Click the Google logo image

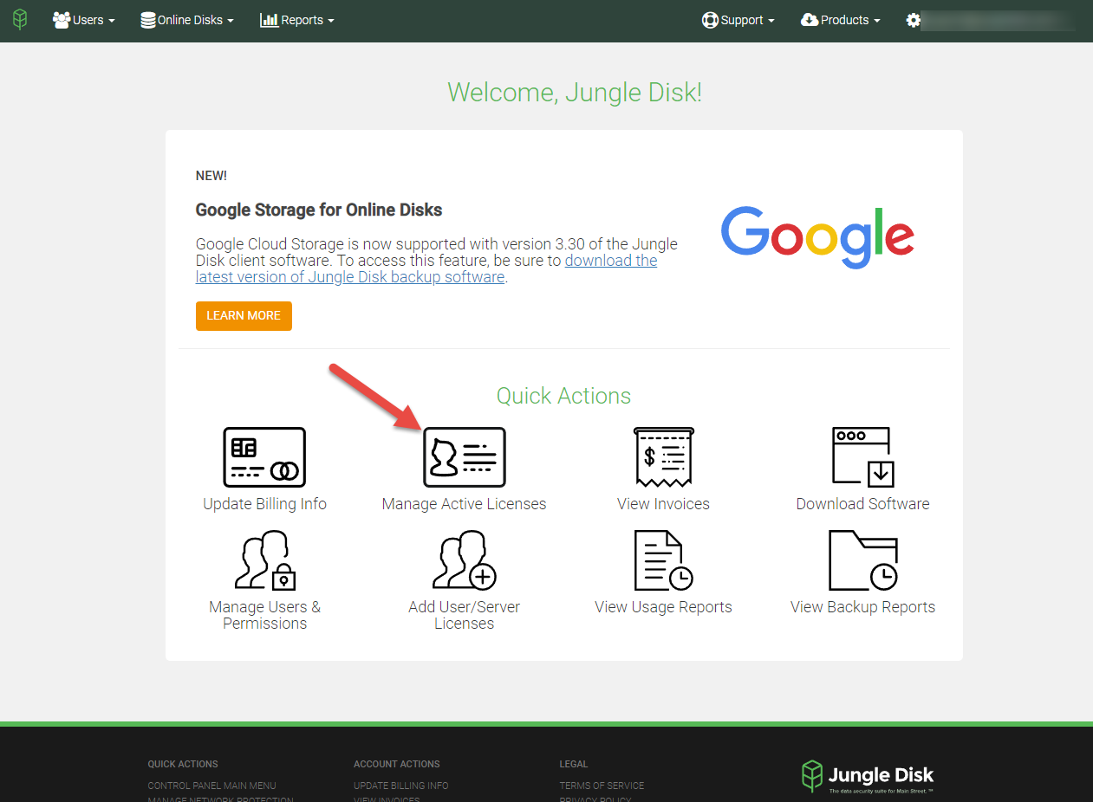817,238
